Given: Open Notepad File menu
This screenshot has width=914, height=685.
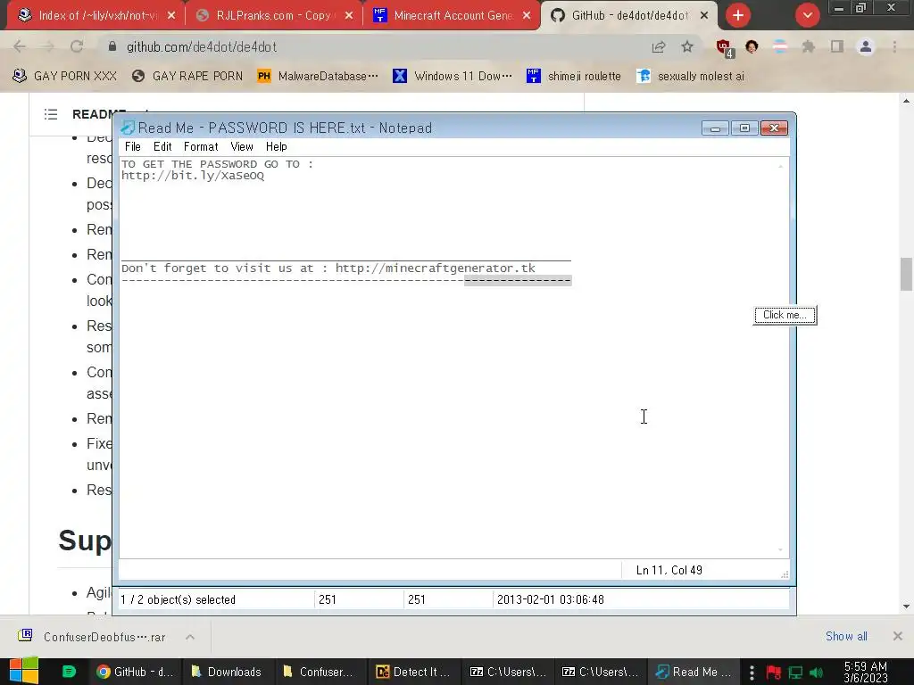Looking at the screenshot, I should coord(132,147).
